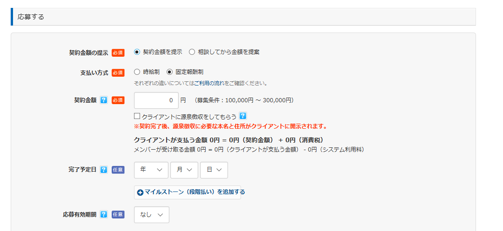
Task: Open the 応募有効期間 help question-mark icon
Action: pos(104,215)
